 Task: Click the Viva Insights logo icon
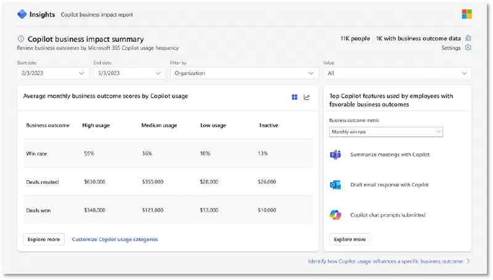pyautogui.click(x=22, y=14)
